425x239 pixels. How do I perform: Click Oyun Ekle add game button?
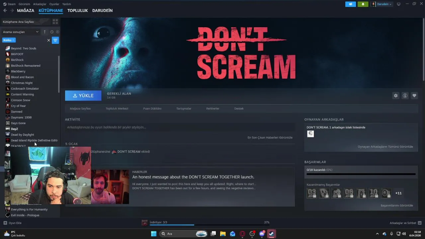(13, 223)
